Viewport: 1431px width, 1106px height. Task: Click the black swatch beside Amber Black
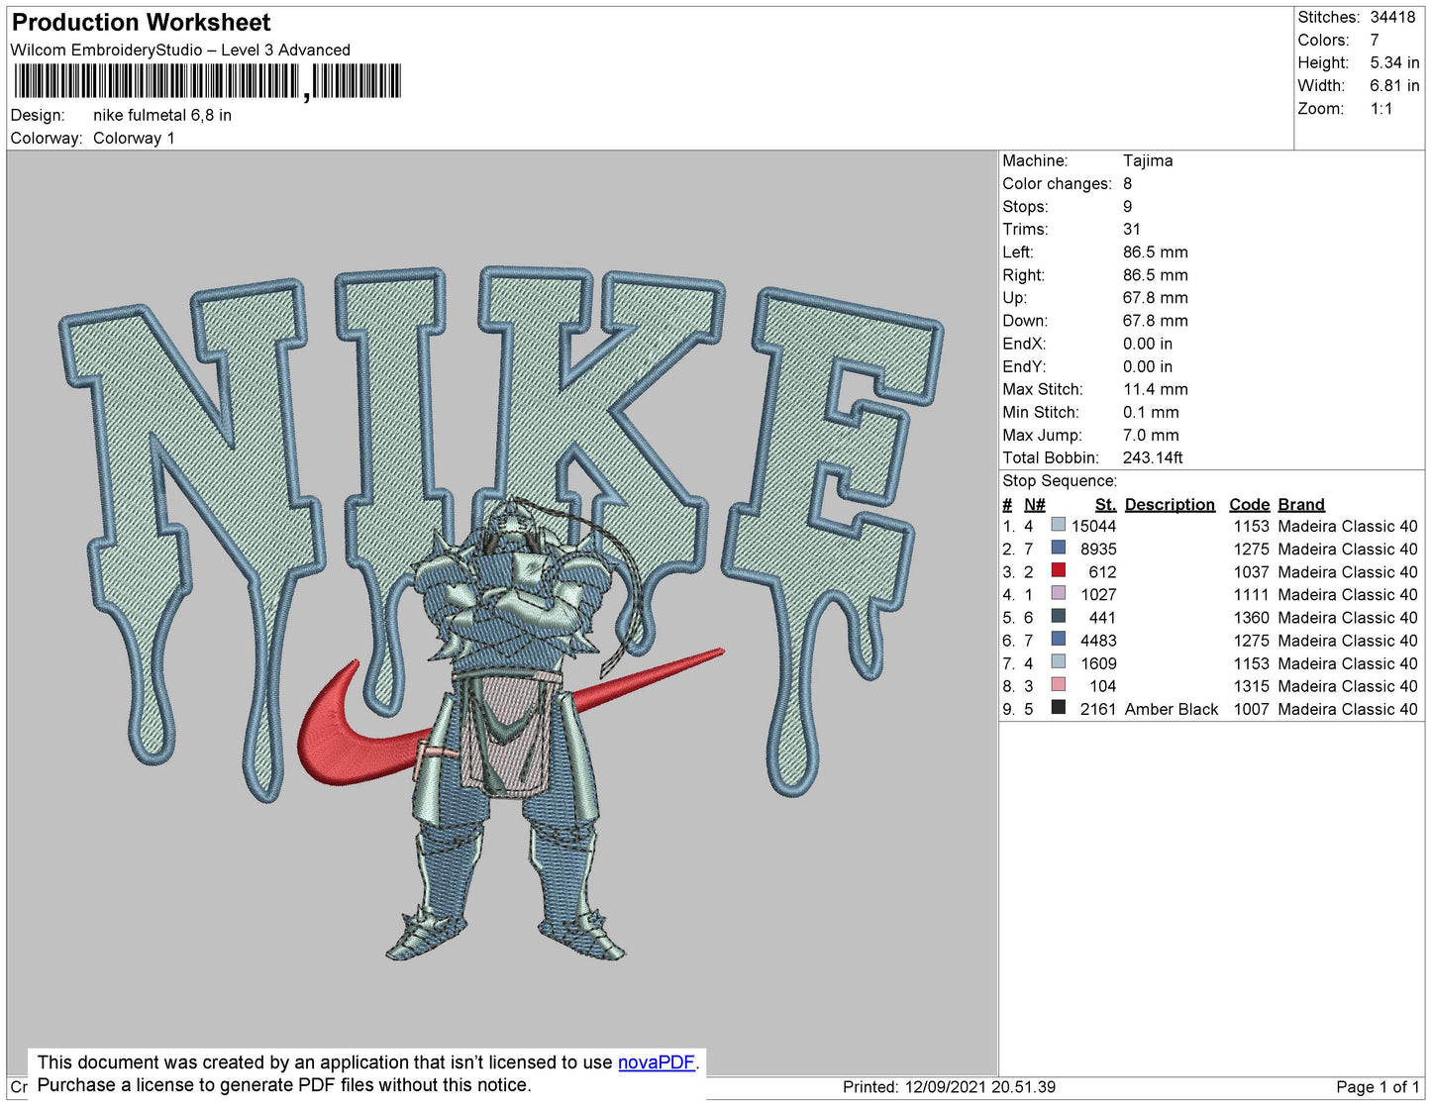1058,708
